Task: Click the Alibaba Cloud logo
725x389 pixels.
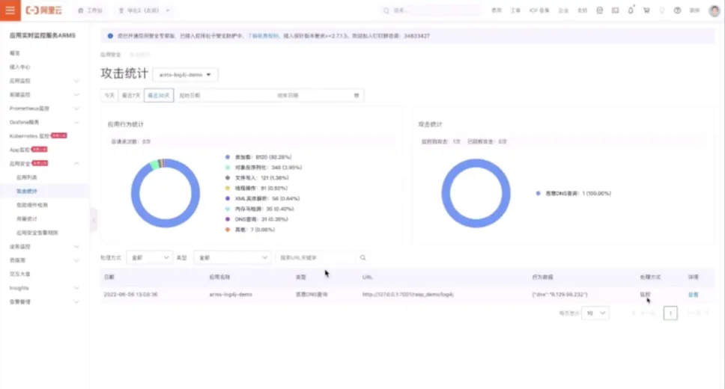Action: click(44, 10)
